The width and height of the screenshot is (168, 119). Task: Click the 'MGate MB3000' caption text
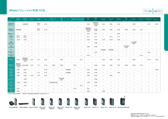13,107
